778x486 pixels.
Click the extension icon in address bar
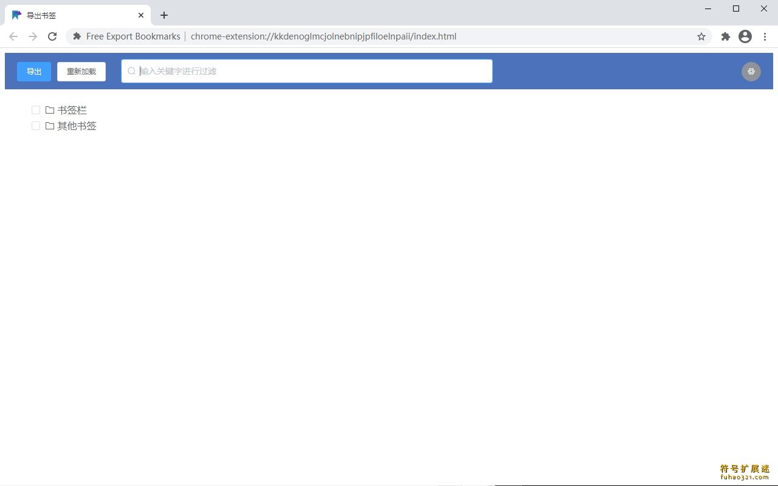(77, 36)
